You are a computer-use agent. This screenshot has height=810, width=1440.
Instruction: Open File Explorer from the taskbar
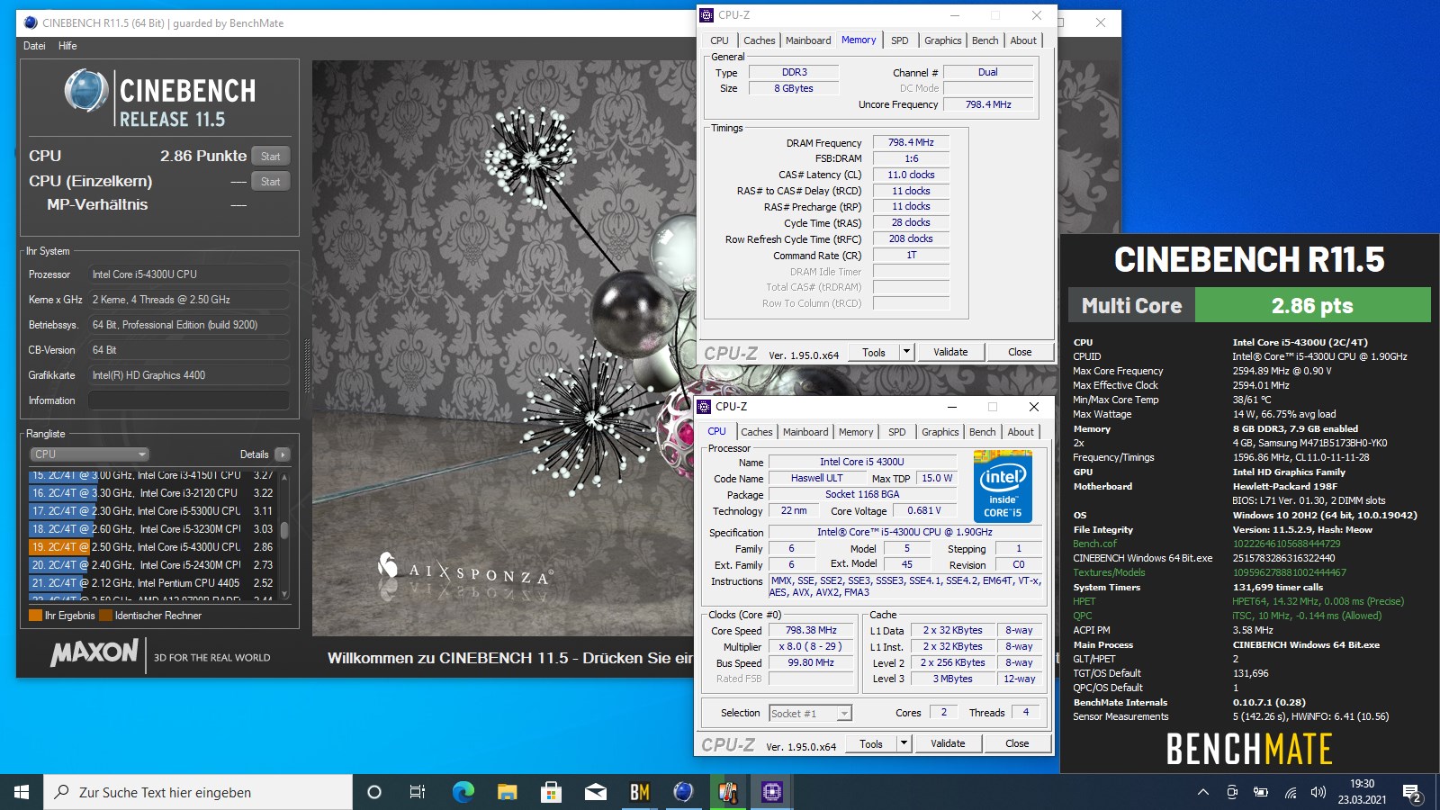(507, 792)
